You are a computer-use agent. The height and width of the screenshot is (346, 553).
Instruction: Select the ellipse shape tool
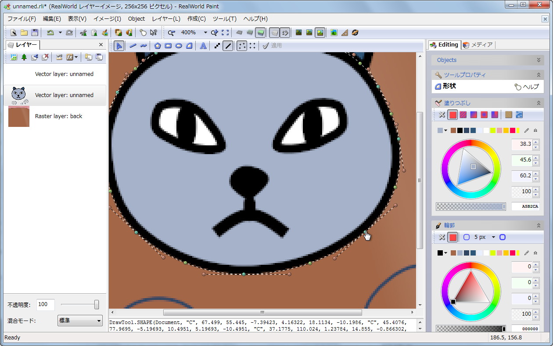pos(179,46)
